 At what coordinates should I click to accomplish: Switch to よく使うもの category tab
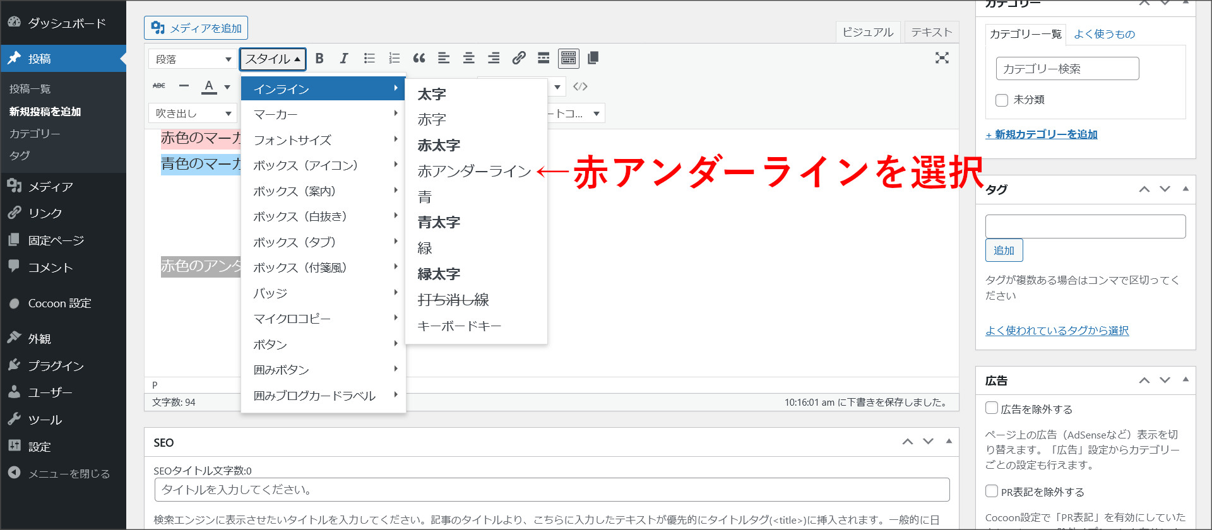(1104, 34)
